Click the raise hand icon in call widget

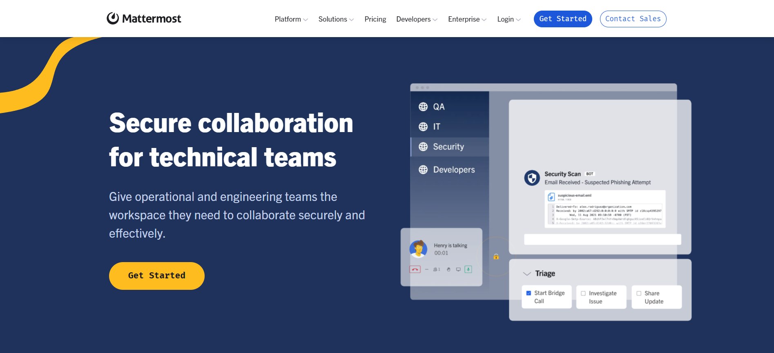pos(448,269)
